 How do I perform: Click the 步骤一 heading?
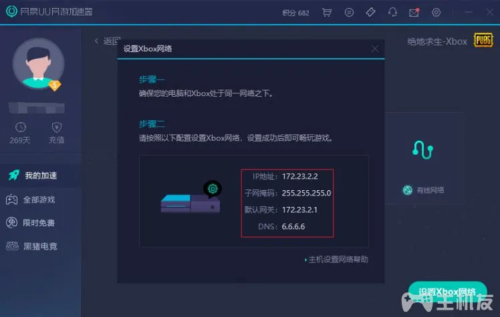click(152, 79)
